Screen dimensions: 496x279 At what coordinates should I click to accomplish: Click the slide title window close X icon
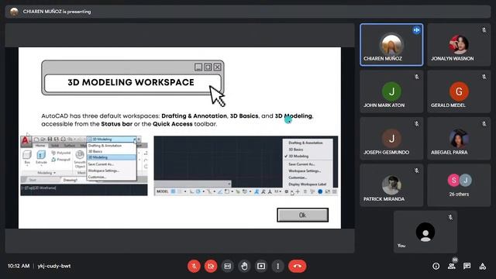click(217, 67)
